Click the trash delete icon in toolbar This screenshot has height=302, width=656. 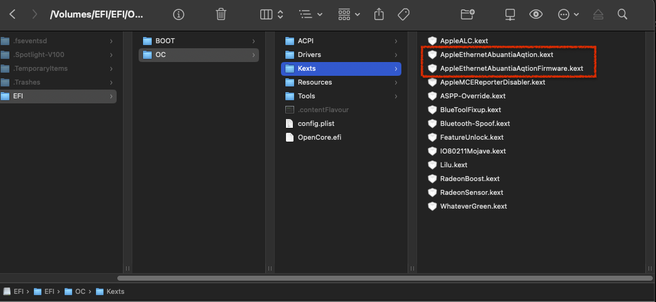coord(221,14)
